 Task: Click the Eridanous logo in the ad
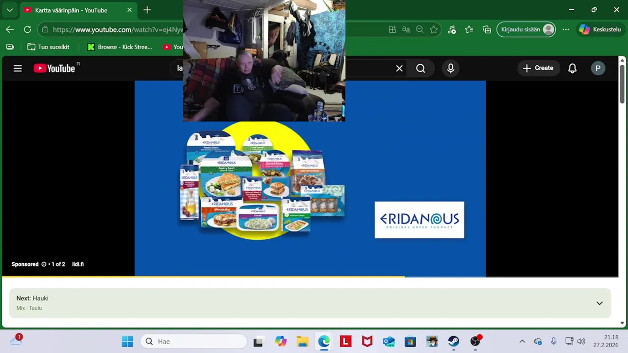point(419,220)
